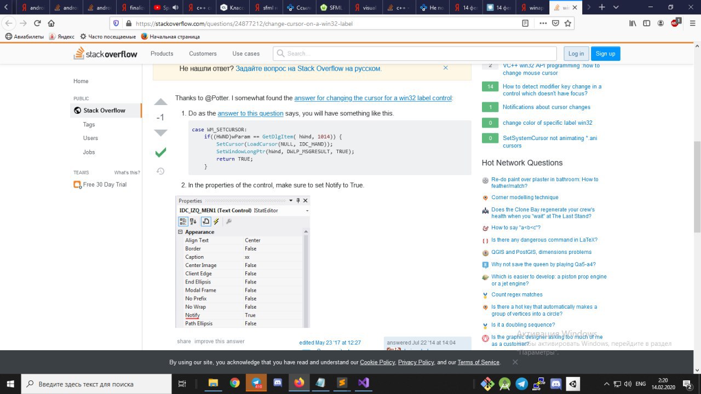701x394 pixels.
Task: Open Windows Task View
Action: (183, 384)
